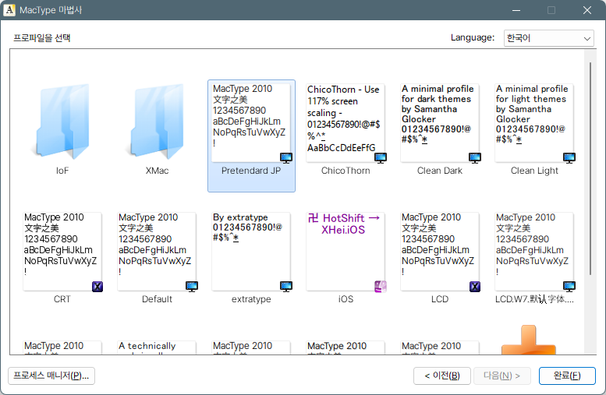Image resolution: width=606 pixels, height=395 pixels.
Task: Click the purple badge icon on iOS preview
Action: (x=381, y=287)
